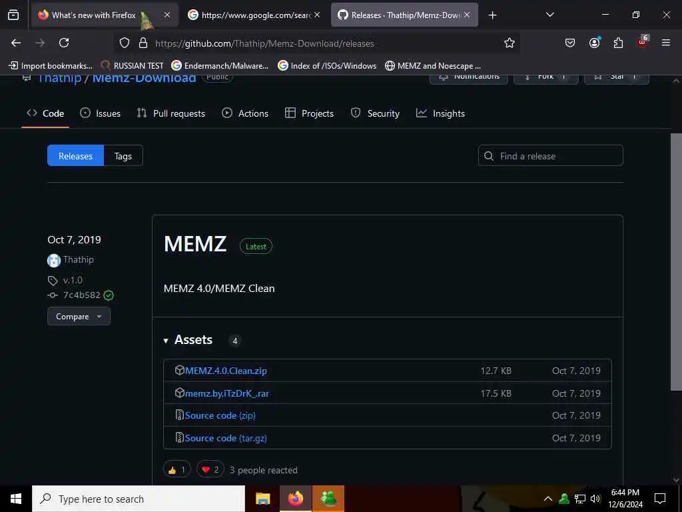
Task: Open the v.1.0 tag link
Action: [73, 280]
